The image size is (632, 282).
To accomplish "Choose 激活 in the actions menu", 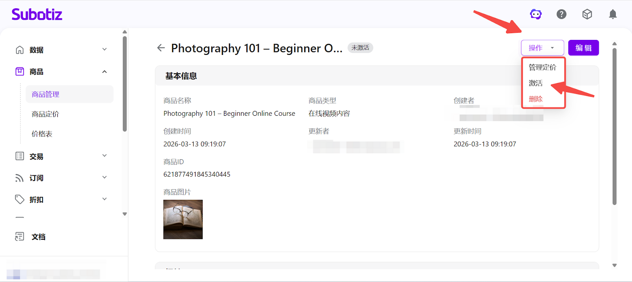I will point(536,83).
